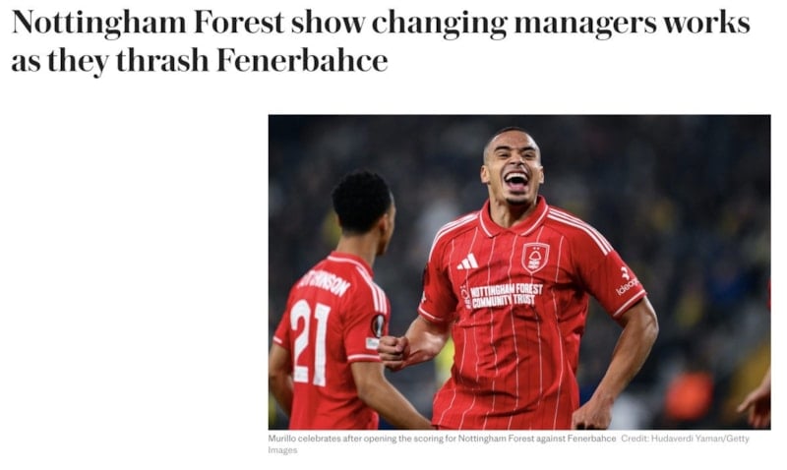Click Murillo's laughing face in the photo

[513, 168]
